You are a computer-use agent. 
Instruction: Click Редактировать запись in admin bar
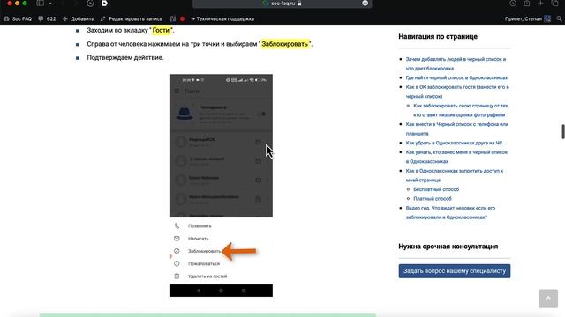[132, 18]
